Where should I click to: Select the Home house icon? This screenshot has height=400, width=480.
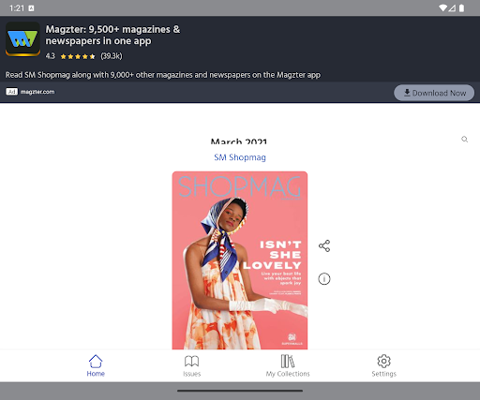pos(96,361)
